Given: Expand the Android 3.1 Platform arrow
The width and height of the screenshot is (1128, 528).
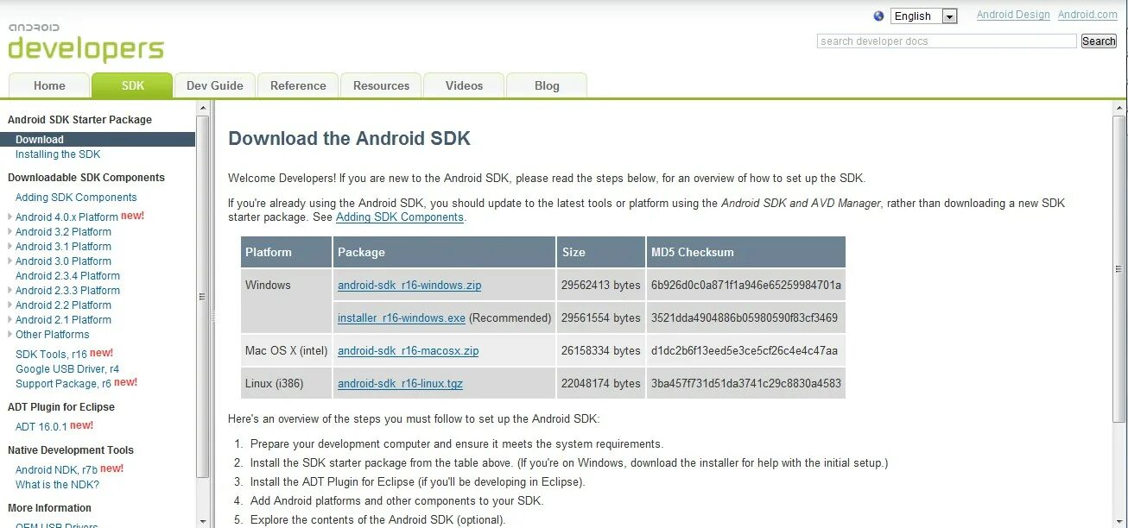Looking at the screenshot, I should 10,247.
